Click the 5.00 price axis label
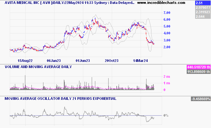The image size is (211, 128). 167,26
